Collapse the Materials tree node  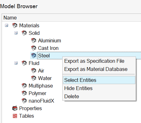tap(7, 25)
